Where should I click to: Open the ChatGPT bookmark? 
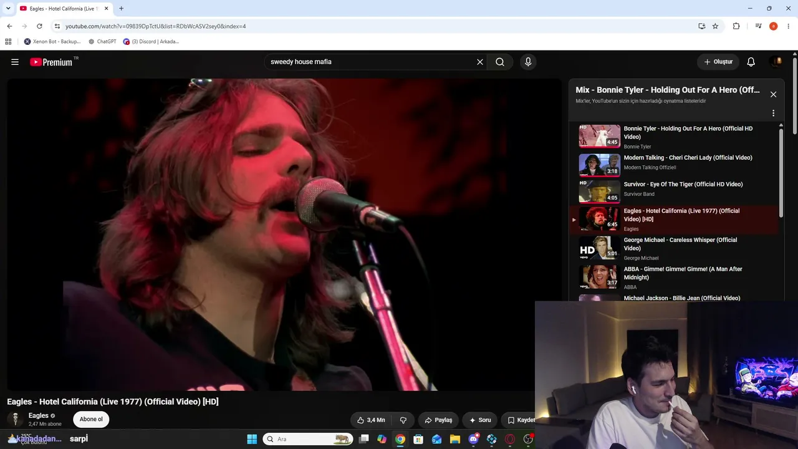point(102,42)
